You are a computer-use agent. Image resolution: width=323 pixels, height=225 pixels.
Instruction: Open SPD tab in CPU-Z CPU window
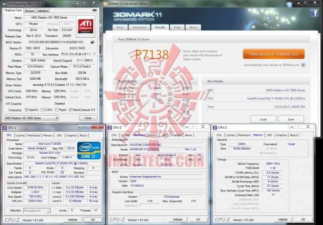pyautogui.click(x=59, y=135)
